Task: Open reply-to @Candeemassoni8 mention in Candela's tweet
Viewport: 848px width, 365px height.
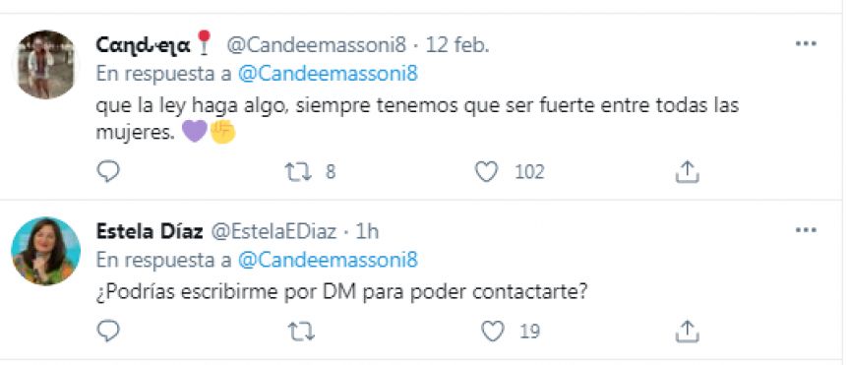Action: pos(328,74)
